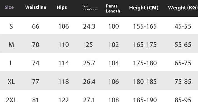Viewport: 198px width, 107px height.
Task: Click height range 165-175
Action: point(145,45)
